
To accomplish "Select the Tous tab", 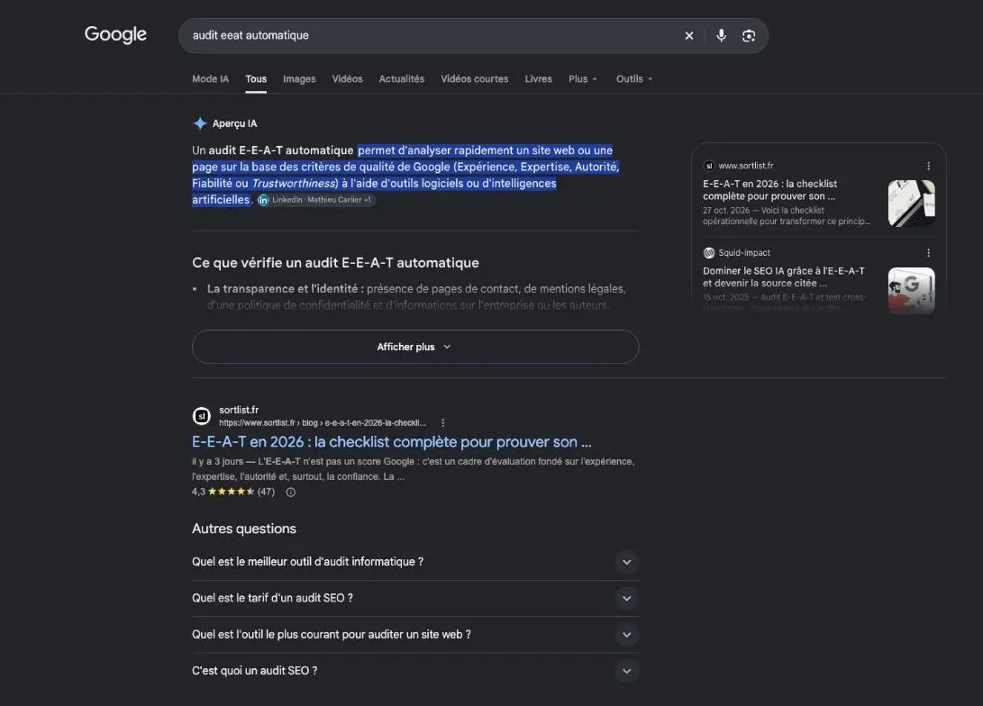I will pos(256,79).
